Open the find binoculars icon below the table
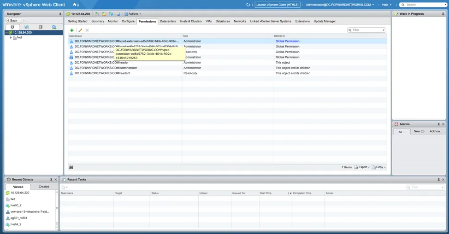This screenshot has width=449, height=234. pyautogui.click(x=71, y=167)
